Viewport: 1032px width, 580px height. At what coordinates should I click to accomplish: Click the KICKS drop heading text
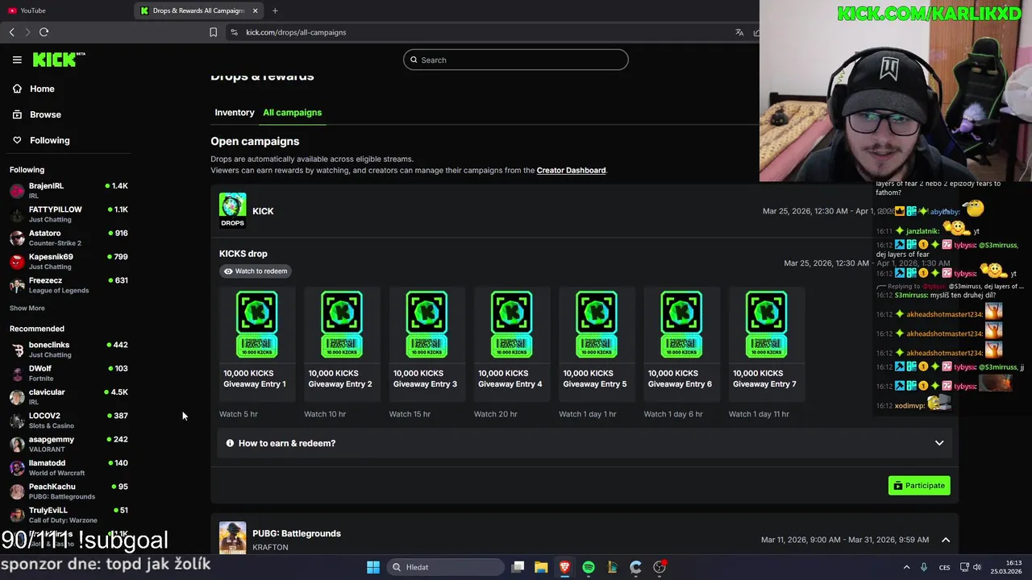(243, 254)
